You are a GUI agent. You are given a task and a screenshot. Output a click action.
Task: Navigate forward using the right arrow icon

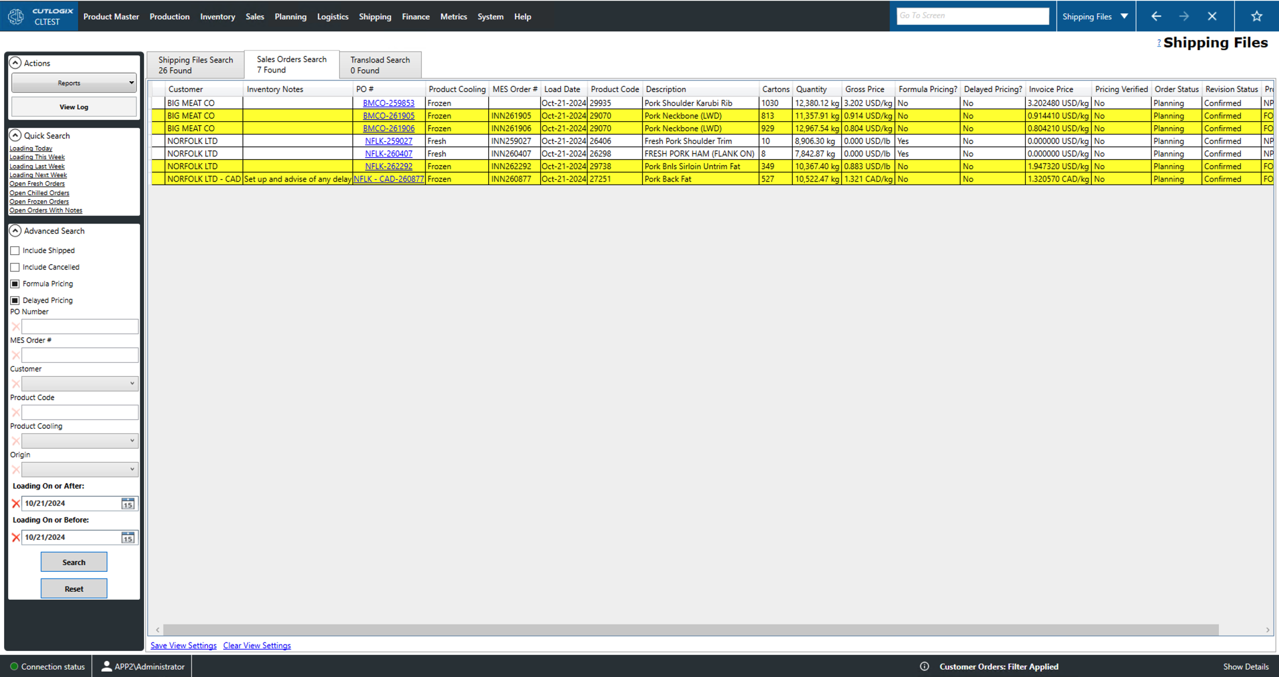click(x=1184, y=16)
